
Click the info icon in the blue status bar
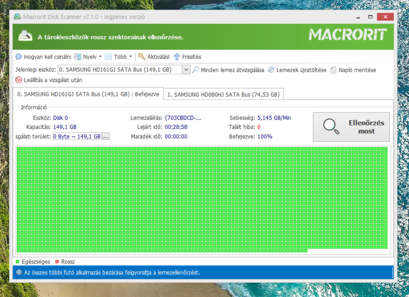click(x=19, y=272)
